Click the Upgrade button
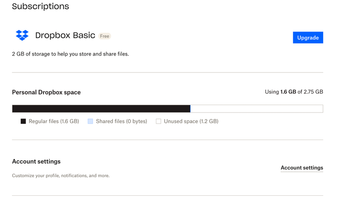The image size is (337, 197). [308, 38]
